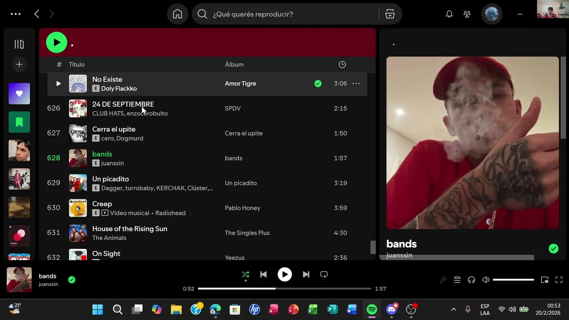Sort by Álbum column header
Viewport: 569px width, 320px height.
click(x=234, y=64)
